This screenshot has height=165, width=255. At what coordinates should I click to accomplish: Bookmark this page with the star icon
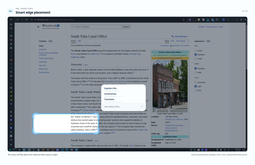pos(183,20)
